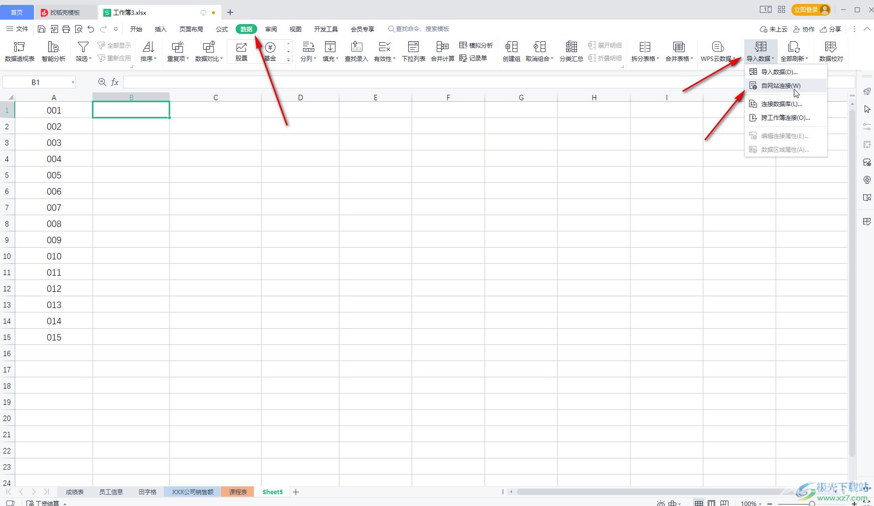874x506 pixels.
Task: Expand the 数据对比 dropdown arrow
Action: coord(222,59)
